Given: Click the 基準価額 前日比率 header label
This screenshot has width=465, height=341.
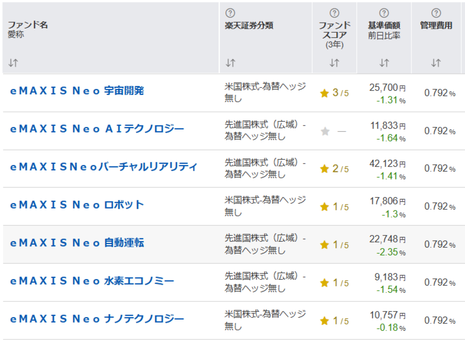Looking at the screenshot, I should click(384, 30).
